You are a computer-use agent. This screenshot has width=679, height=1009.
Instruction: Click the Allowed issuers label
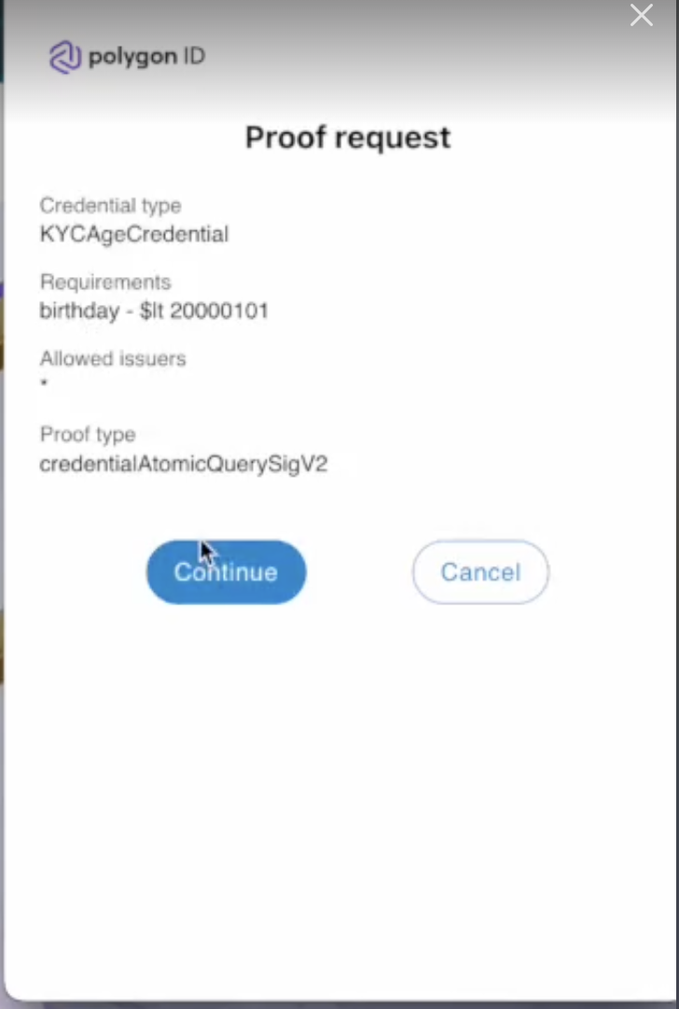113,358
